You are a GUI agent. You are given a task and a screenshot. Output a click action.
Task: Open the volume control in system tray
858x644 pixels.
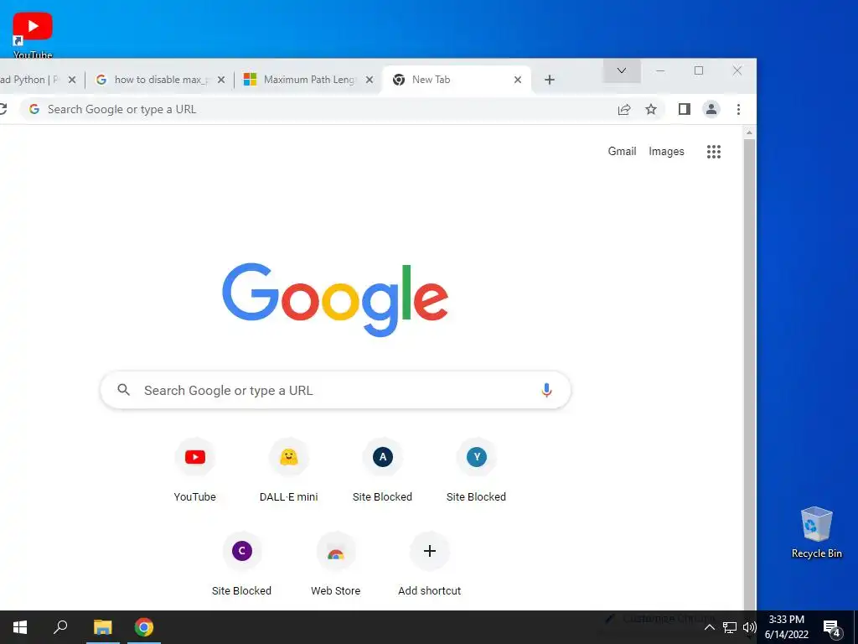(750, 627)
